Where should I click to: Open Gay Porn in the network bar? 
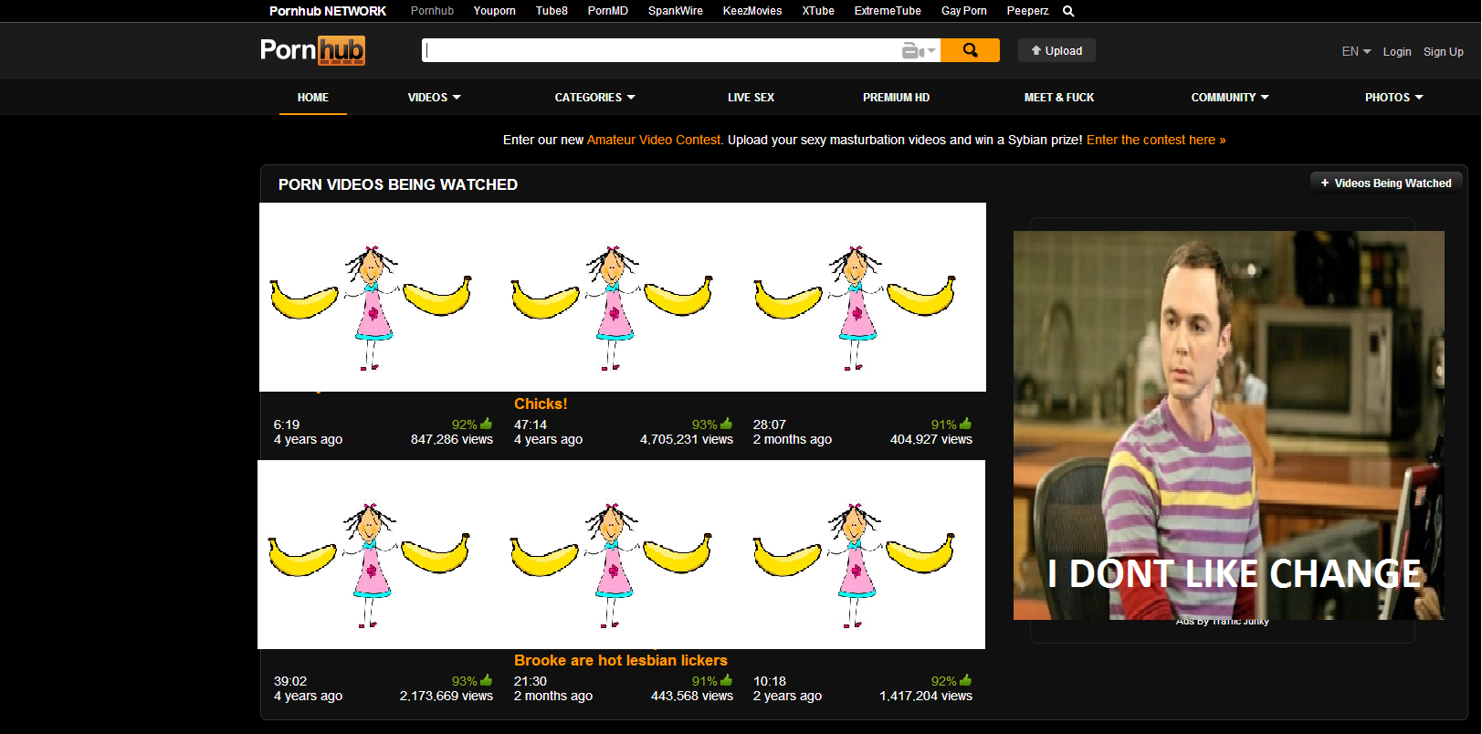(964, 11)
